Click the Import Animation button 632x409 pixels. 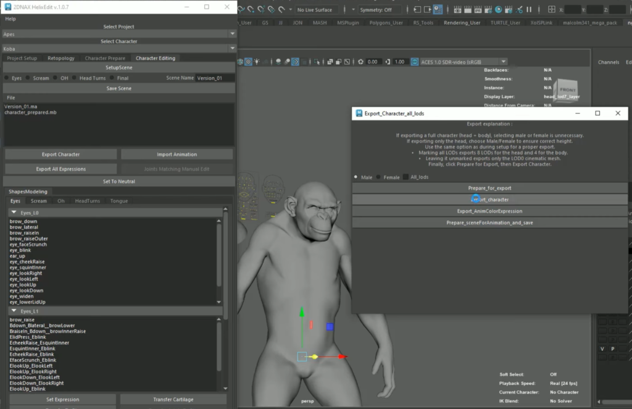(x=177, y=154)
